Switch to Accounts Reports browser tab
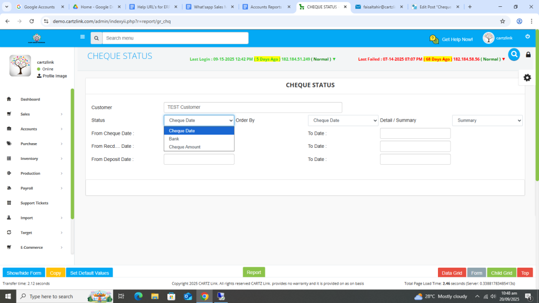539x303 pixels. tap(266, 7)
